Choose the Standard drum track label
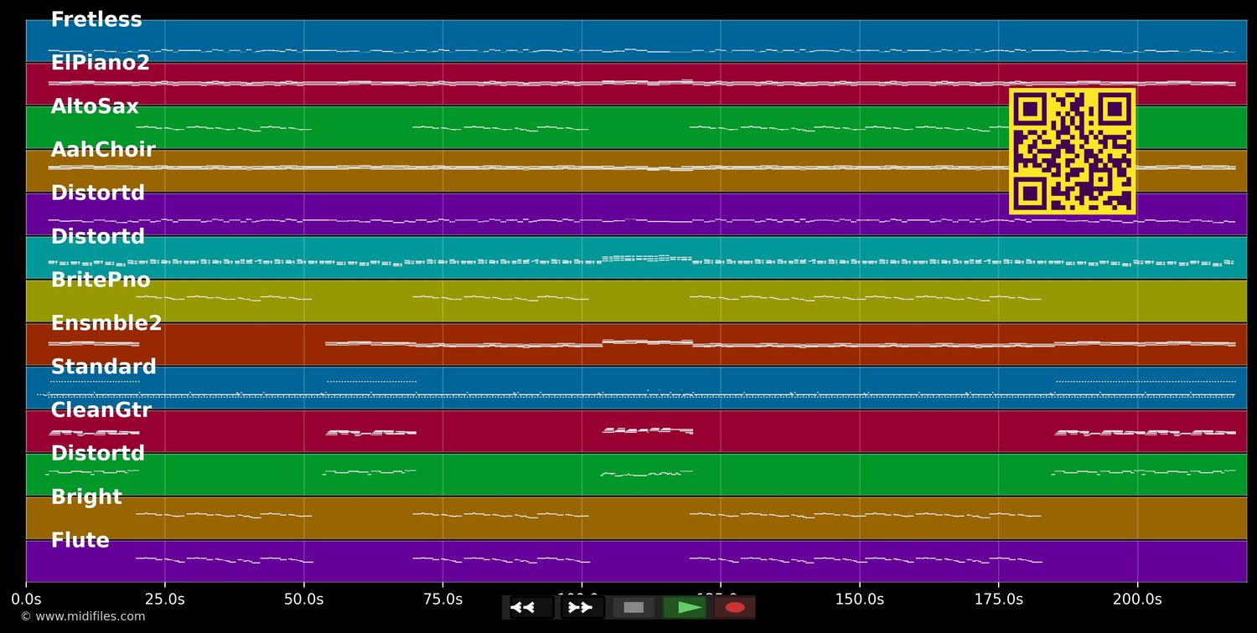 tap(104, 368)
